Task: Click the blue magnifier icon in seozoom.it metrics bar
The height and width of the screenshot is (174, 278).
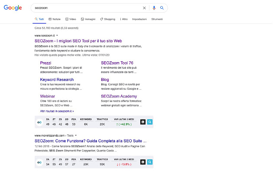Action: click(150, 122)
